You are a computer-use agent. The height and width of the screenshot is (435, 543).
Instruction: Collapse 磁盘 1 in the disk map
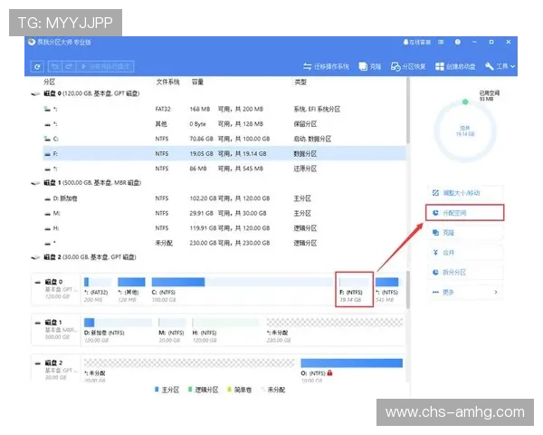click(37, 323)
